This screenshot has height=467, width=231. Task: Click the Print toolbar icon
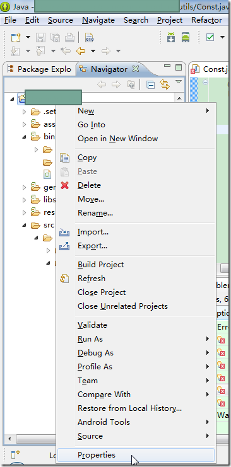pos(69,38)
